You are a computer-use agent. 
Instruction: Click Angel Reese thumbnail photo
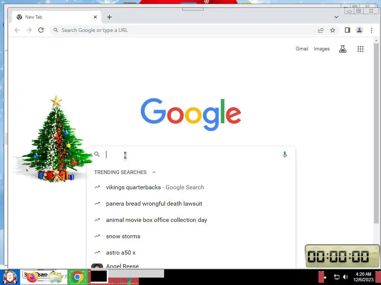[x=97, y=266]
